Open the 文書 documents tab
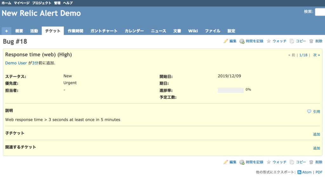325x177 pixels. pyautogui.click(x=177, y=31)
